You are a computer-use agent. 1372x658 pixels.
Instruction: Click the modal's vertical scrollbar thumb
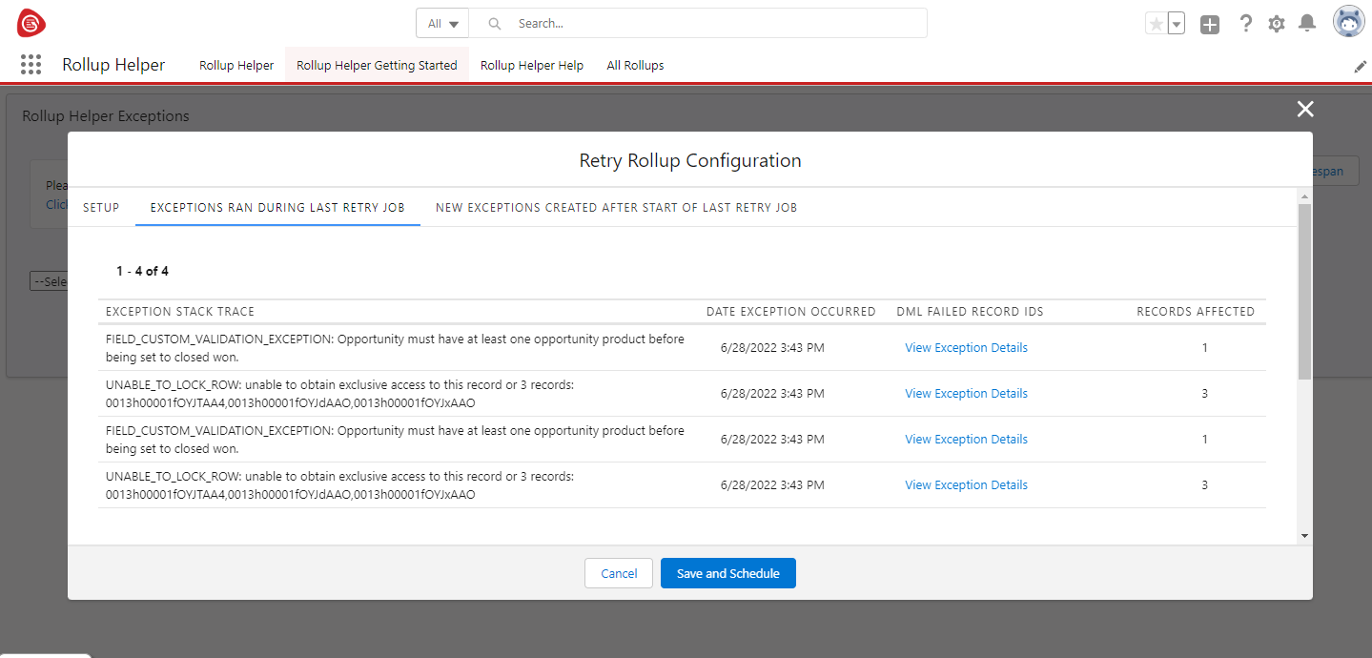(1304, 291)
